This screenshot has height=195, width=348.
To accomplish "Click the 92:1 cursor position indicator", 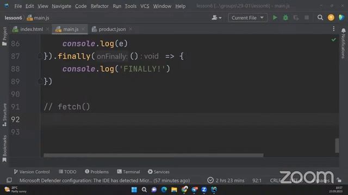I will point(257,180).
